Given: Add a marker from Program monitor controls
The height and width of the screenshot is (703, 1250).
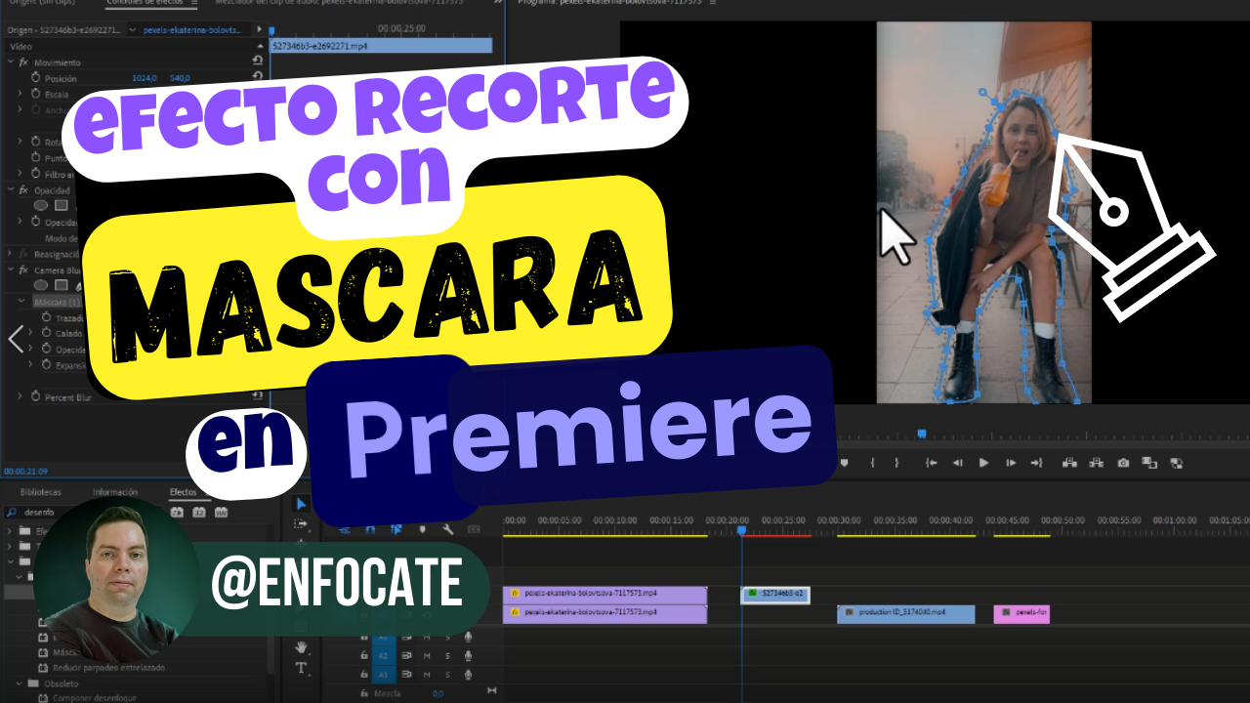Looking at the screenshot, I should click(x=845, y=463).
